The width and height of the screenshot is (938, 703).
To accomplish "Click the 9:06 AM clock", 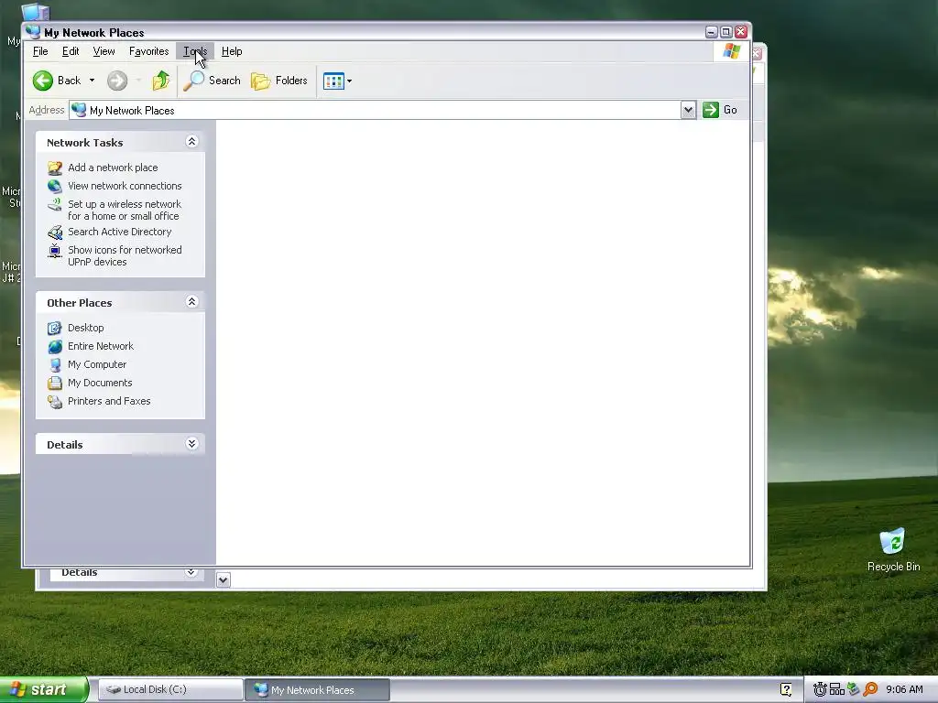I will point(904,689).
